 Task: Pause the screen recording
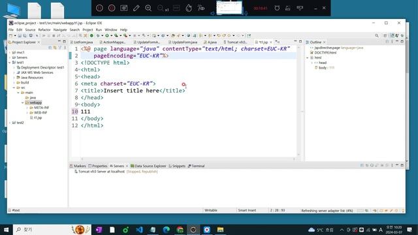pyautogui.click(x=99, y=8)
